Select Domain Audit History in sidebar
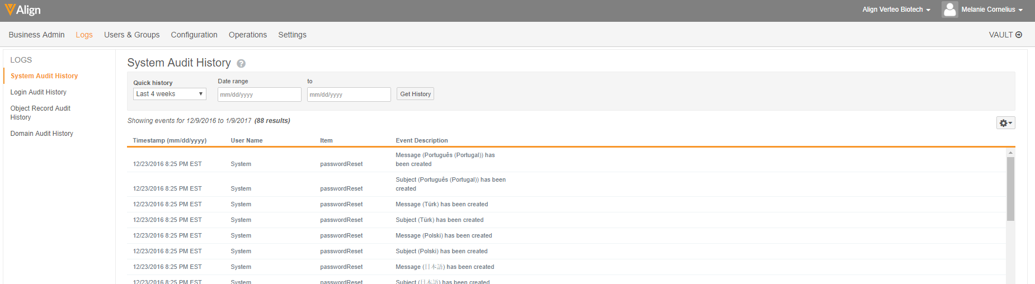The image size is (1035, 284). pyautogui.click(x=41, y=134)
